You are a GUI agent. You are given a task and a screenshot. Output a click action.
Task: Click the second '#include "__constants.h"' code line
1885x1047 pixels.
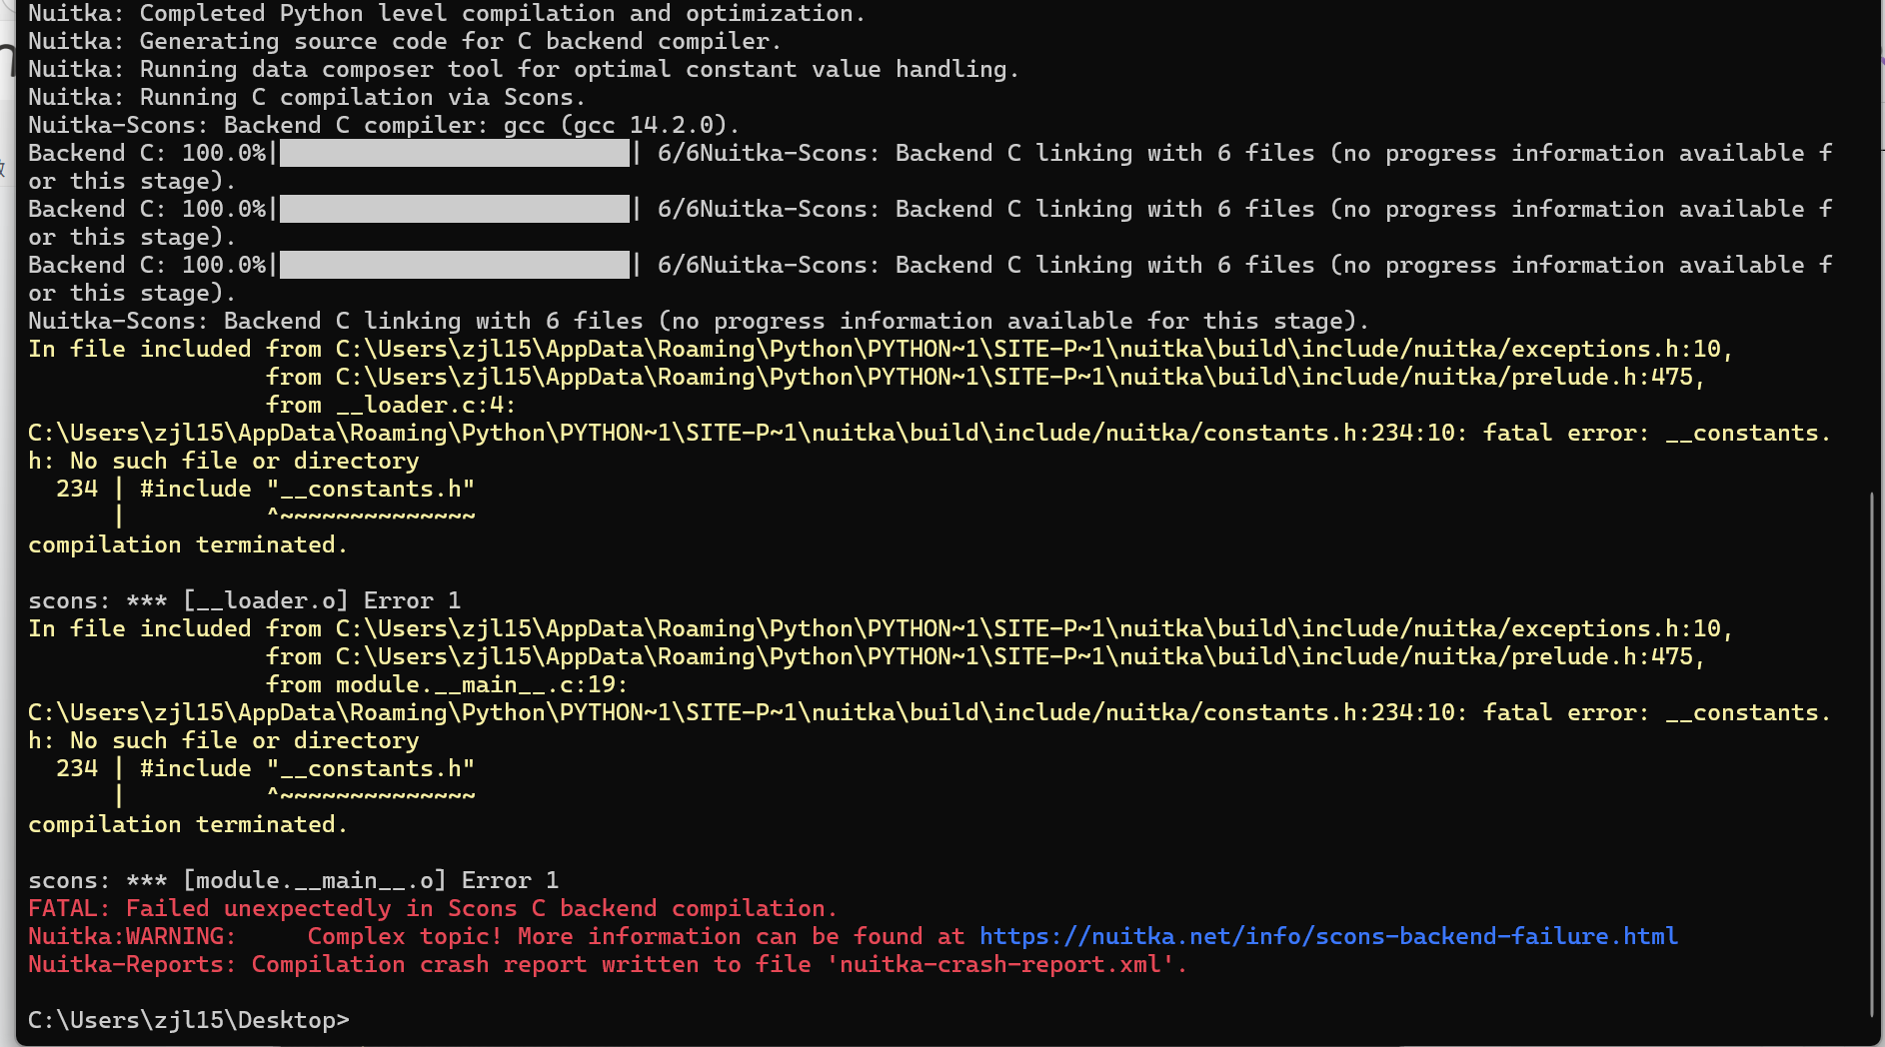pyautogui.click(x=308, y=768)
